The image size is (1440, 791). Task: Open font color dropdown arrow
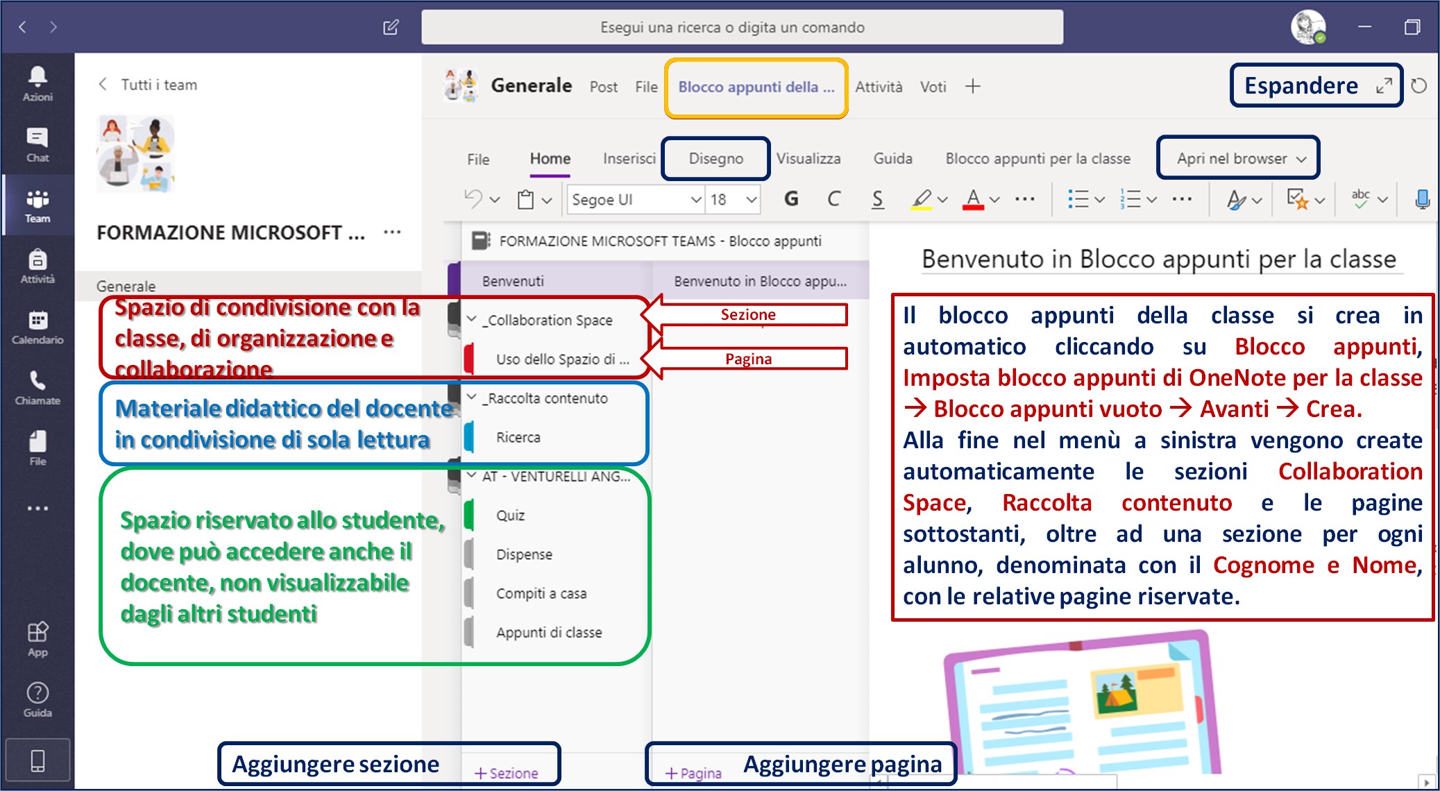[994, 200]
